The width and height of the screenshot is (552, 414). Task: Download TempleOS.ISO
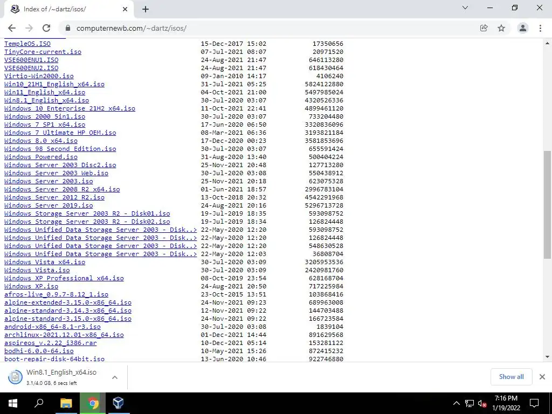tap(27, 44)
